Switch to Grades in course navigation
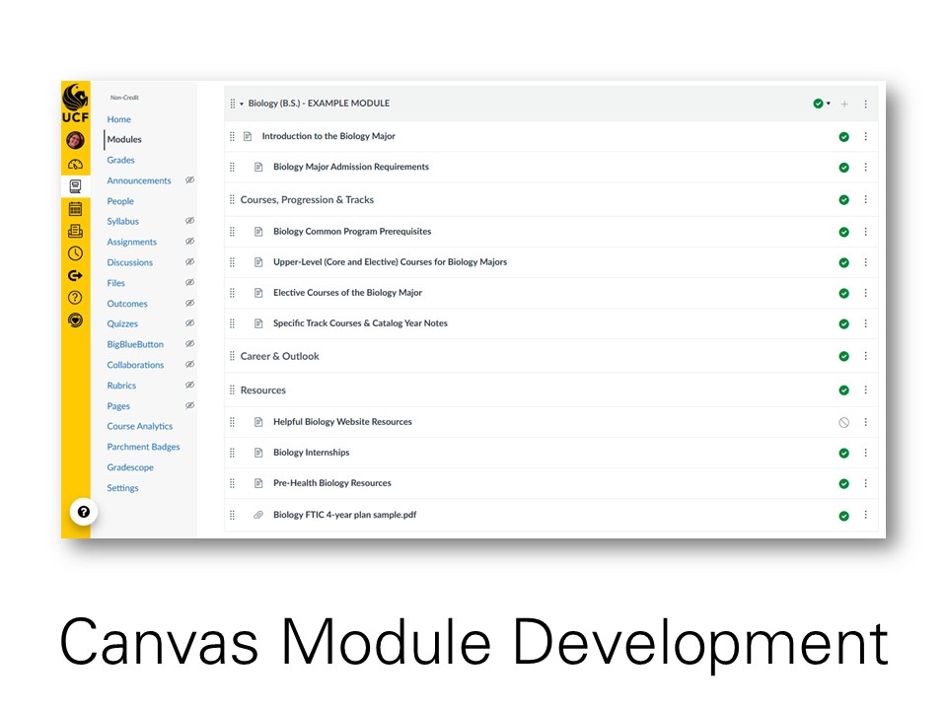 point(120,160)
